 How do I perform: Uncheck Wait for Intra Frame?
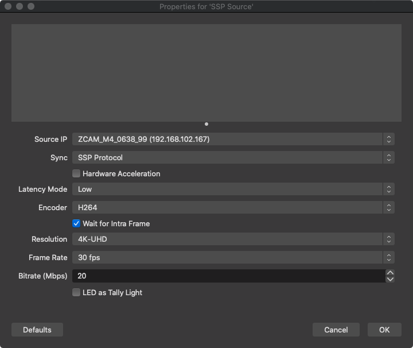(x=76, y=223)
